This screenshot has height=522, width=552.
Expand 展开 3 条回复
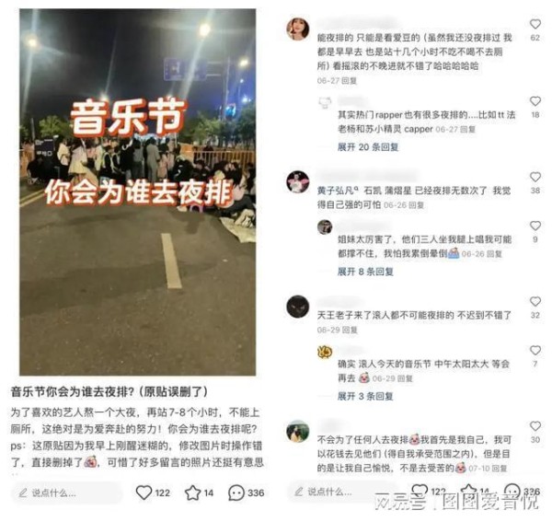tap(365, 396)
